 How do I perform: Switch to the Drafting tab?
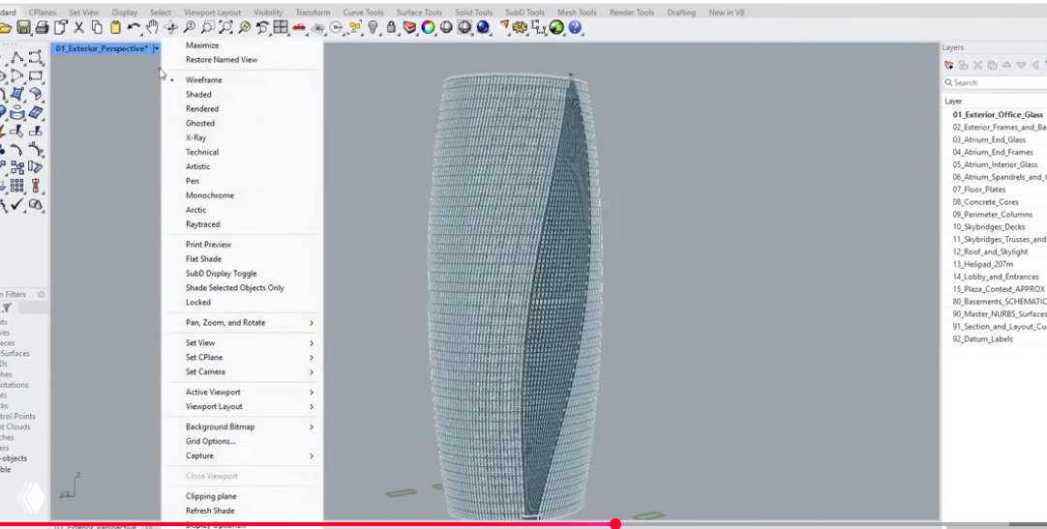point(681,13)
